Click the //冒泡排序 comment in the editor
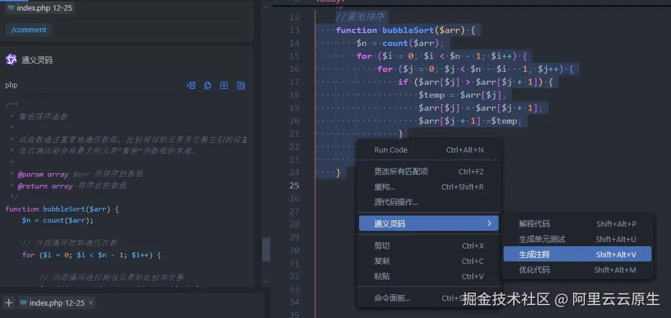This screenshot has width=671, height=318. 361,17
